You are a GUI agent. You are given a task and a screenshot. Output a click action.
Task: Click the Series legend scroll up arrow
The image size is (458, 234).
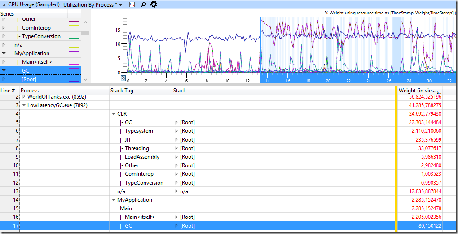[85, 22]
